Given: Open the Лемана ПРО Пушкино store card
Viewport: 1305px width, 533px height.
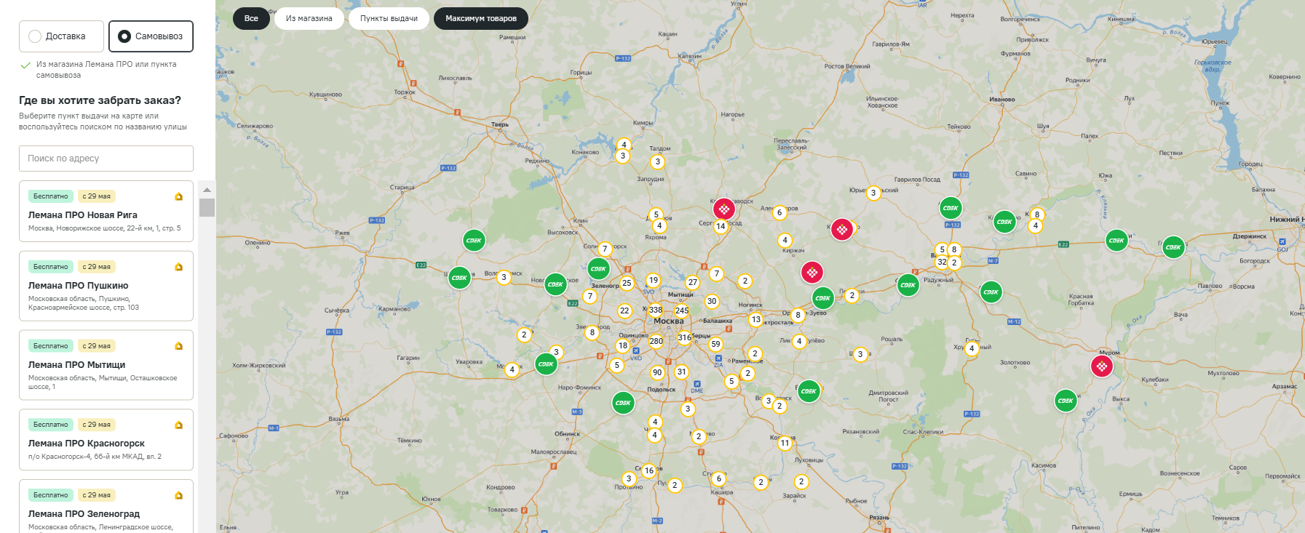Looking at the screenshot, I should 106,286.
